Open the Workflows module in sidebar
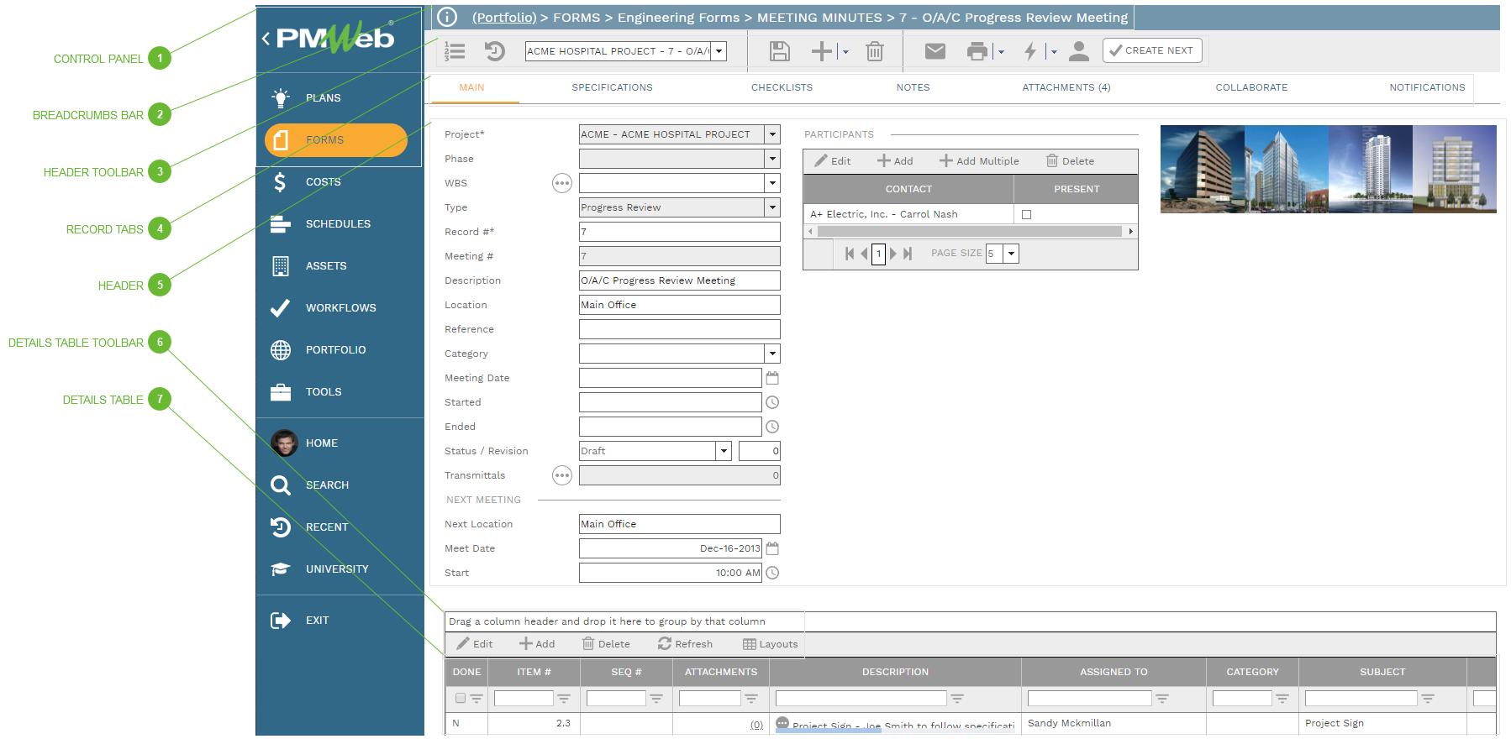This screenshot has width=1511, height=739. point(340,308)
